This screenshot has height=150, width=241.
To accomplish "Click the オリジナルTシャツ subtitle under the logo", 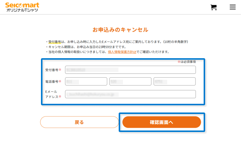I will 22,10.
